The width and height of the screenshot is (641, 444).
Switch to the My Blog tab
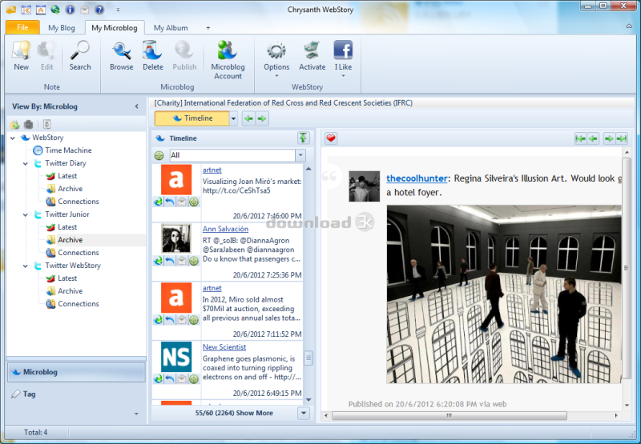click(x=62, y=28)
